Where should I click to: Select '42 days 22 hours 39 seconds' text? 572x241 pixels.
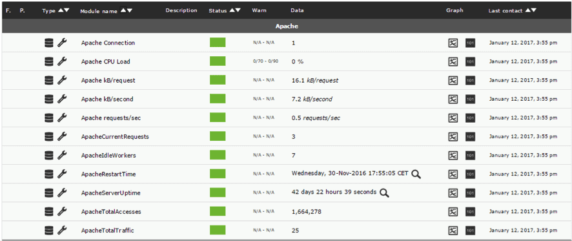(334, 192)
